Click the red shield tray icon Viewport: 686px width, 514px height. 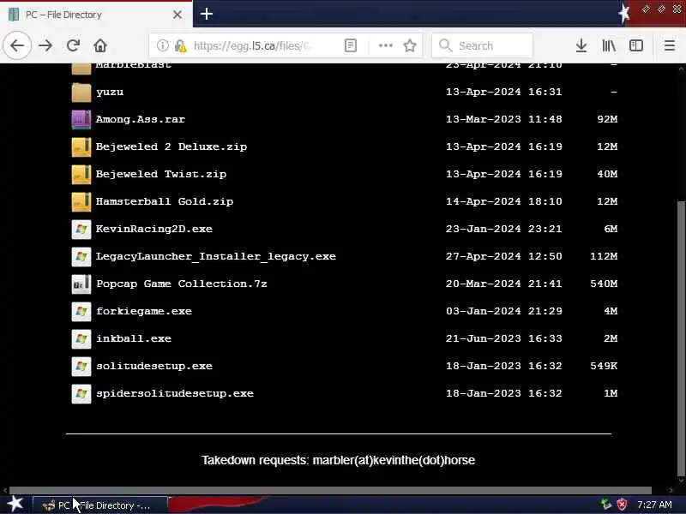point(621,505)
